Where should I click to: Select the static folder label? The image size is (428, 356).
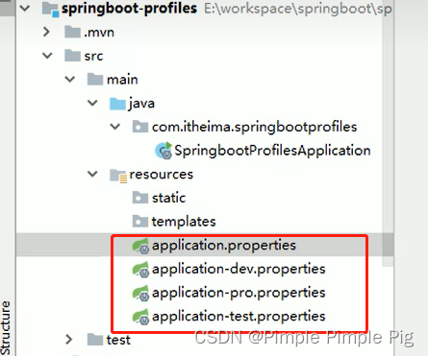click(x=169, y=198)
